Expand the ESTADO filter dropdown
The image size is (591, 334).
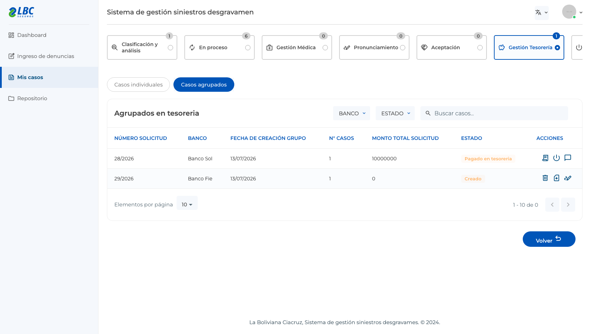coord(395,113)
